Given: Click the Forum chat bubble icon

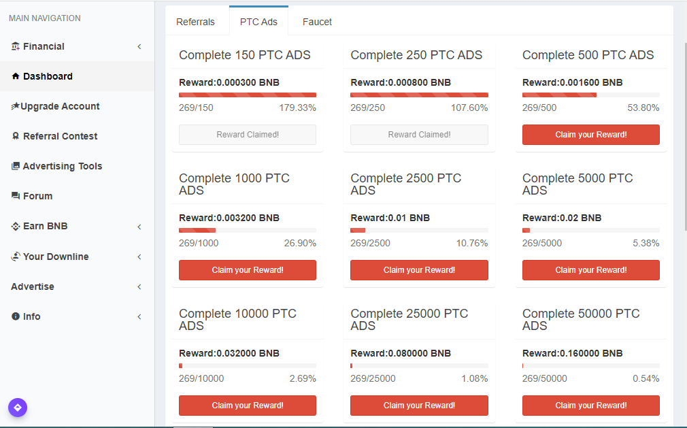Looking at the screenshot, I should [x=16, y=196].
